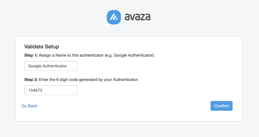The image size is (259, 137).
Task: Click blank card area between Go Back and Confirm
Action: 124,106
